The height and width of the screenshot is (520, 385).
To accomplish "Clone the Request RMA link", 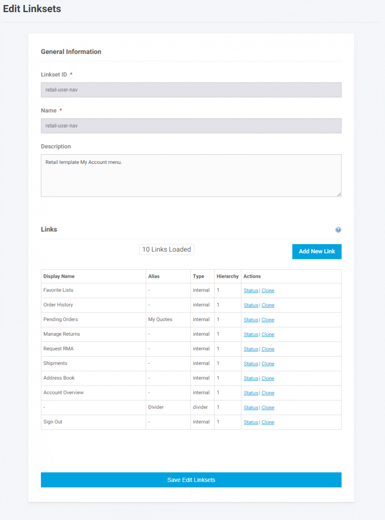I will point(268,349).
